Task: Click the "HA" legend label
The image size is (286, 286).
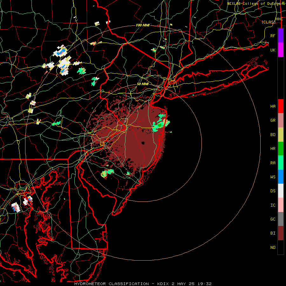Action: 273,106
